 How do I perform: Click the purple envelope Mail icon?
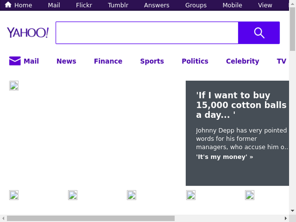tap(15, 61)
